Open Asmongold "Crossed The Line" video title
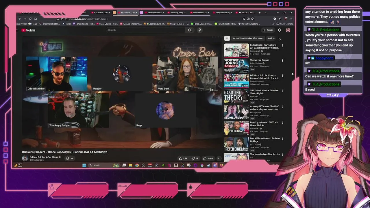The width and height of the screenshot is (370, 208). pyautogui.click(x=264, y=108)
